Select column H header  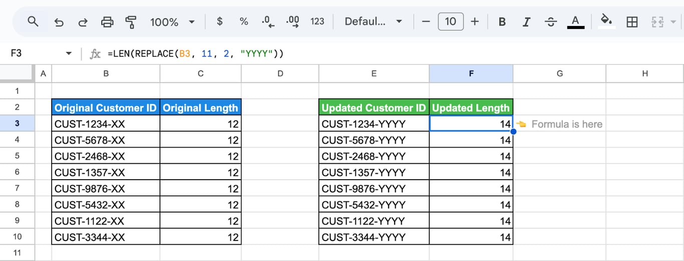pyautogui.click(x=645, y=73)
